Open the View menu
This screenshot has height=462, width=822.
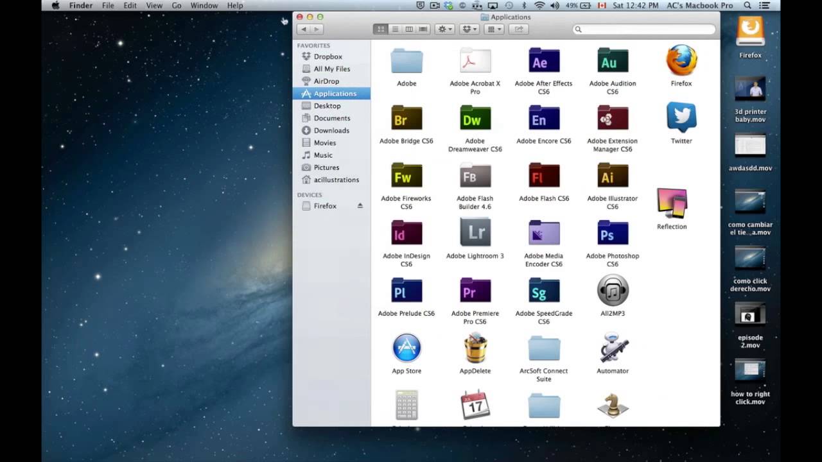coord(154,5)
